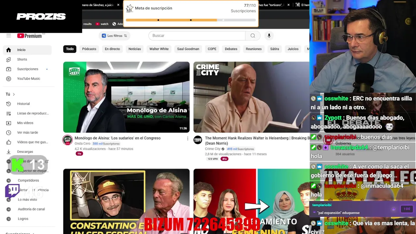The width and height of the screenshot is (416, 234).
Task: Click the 11x multiplier badge under Alsina video
Action: point(79,153)
